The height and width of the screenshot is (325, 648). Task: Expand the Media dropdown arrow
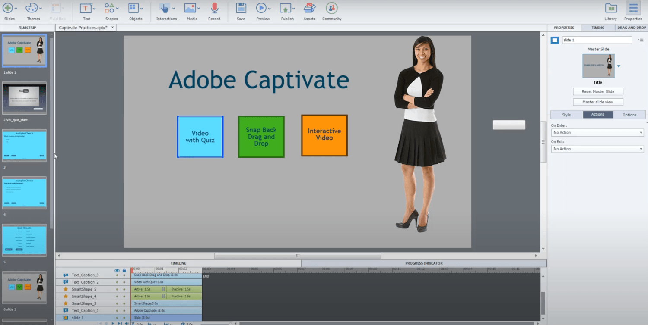point(199,9)
